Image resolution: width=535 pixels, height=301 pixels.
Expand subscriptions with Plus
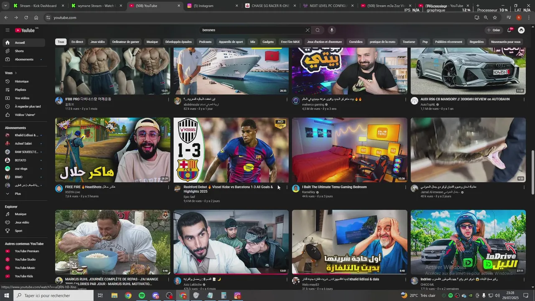coord(23,194)
